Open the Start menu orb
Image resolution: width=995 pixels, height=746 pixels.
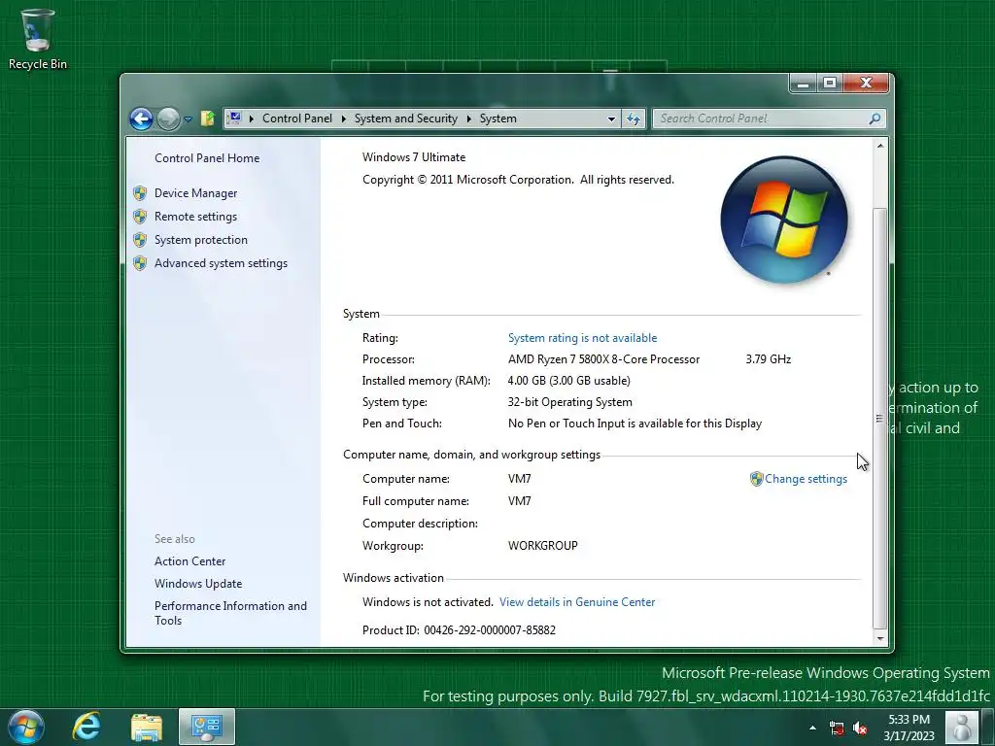coord(26,727)
